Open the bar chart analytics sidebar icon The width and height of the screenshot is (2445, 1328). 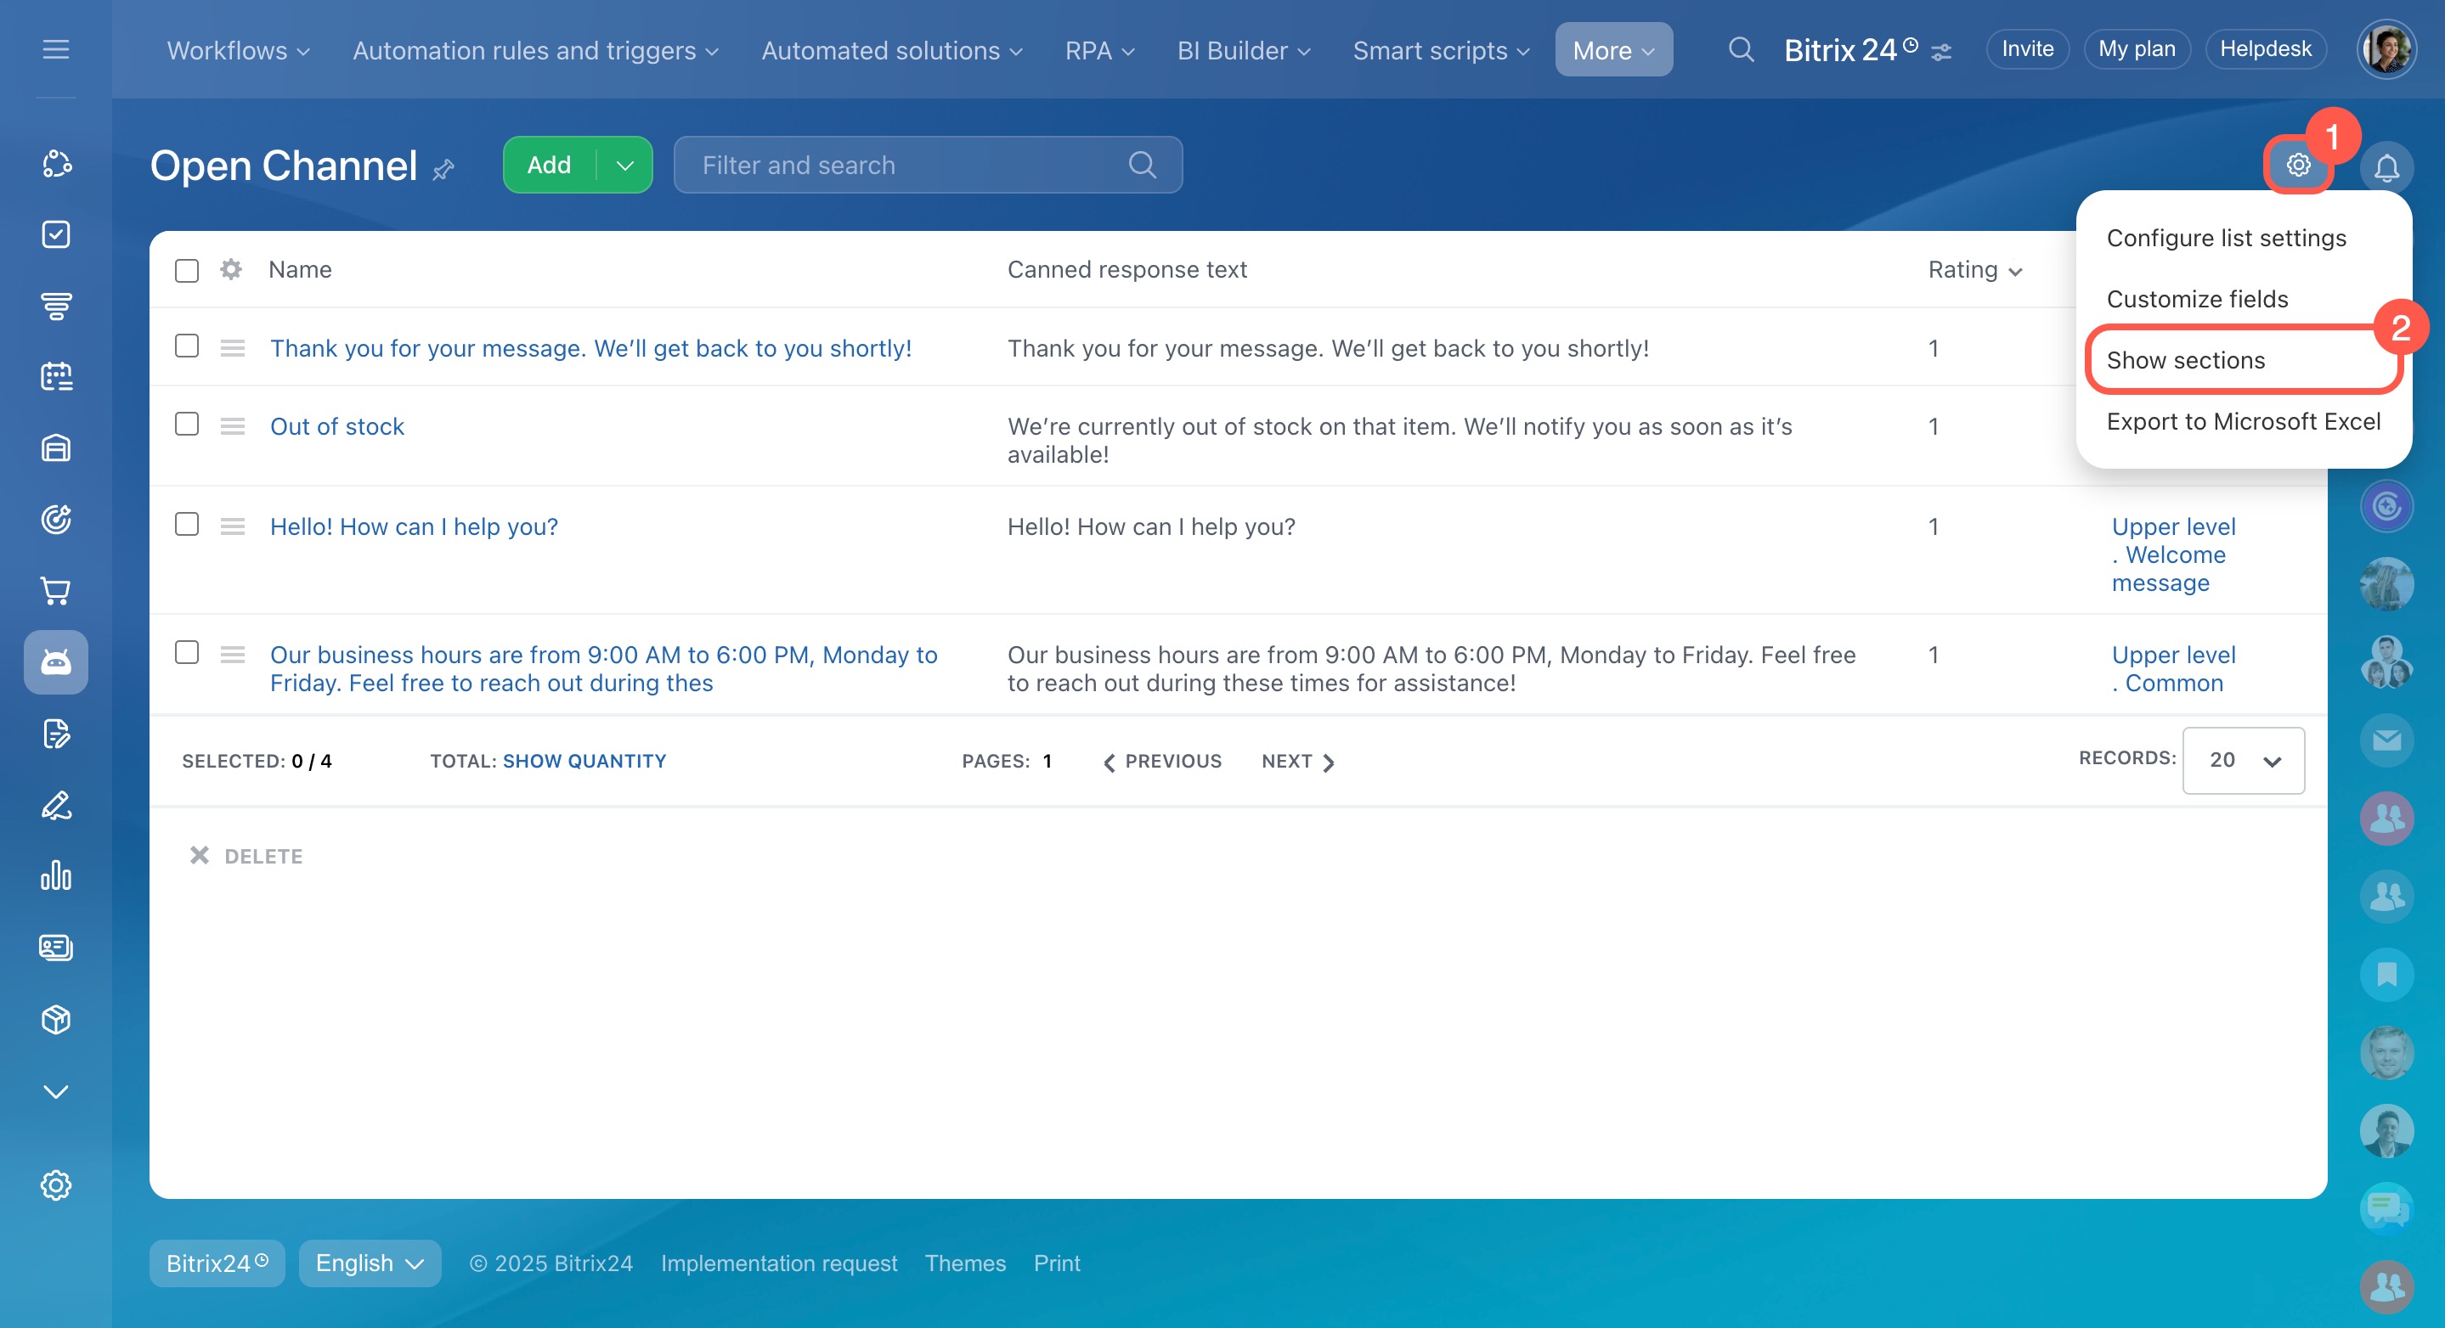tap(56, 875)
